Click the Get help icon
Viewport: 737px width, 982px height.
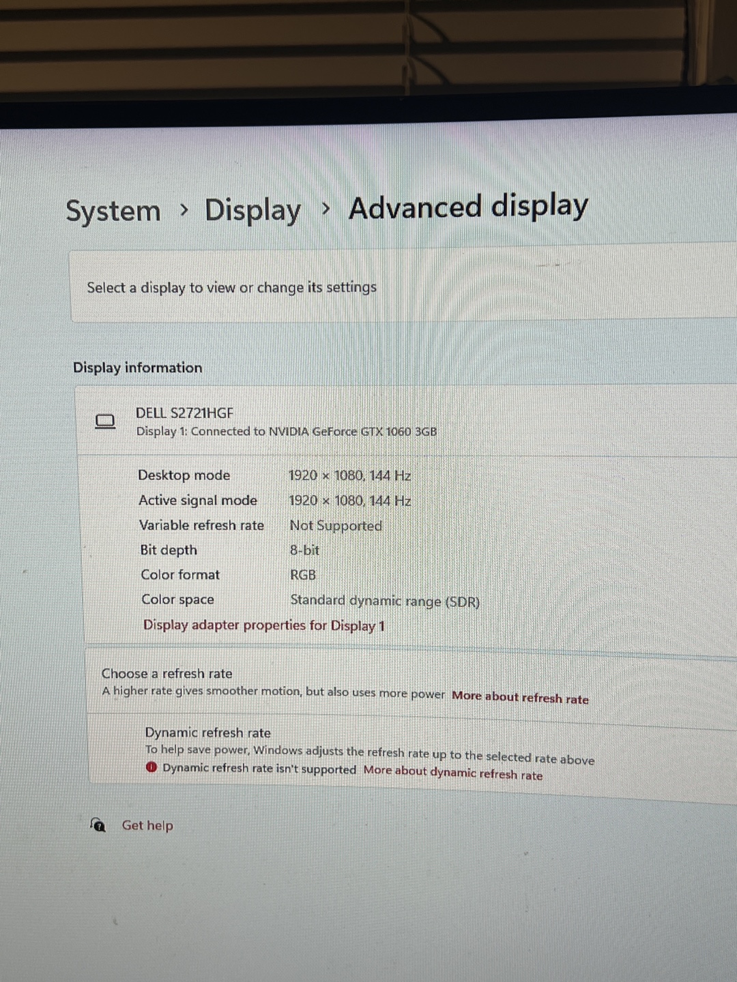coord(98,825)
